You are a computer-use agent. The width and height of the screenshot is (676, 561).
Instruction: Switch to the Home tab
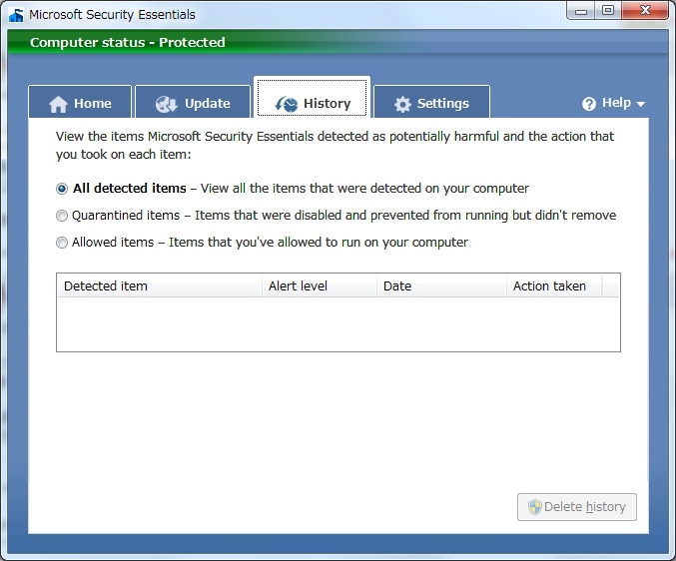tap(80, 102)
